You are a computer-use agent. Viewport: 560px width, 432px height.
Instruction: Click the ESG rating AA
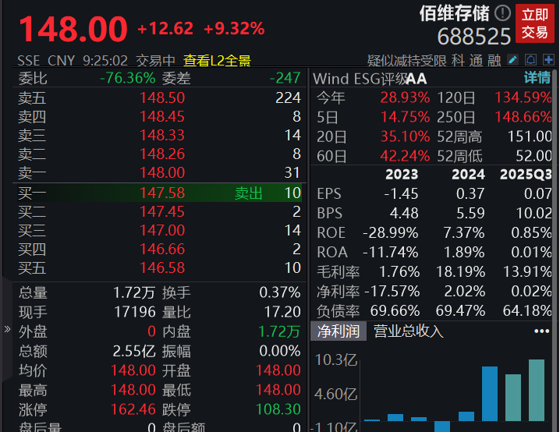click(416, 79)
